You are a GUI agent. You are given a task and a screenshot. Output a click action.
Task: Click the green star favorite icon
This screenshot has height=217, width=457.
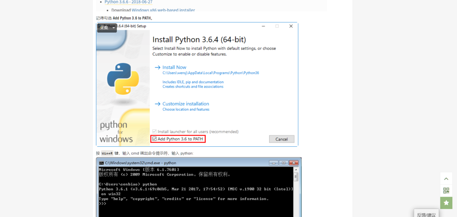(x=446, y=203)
